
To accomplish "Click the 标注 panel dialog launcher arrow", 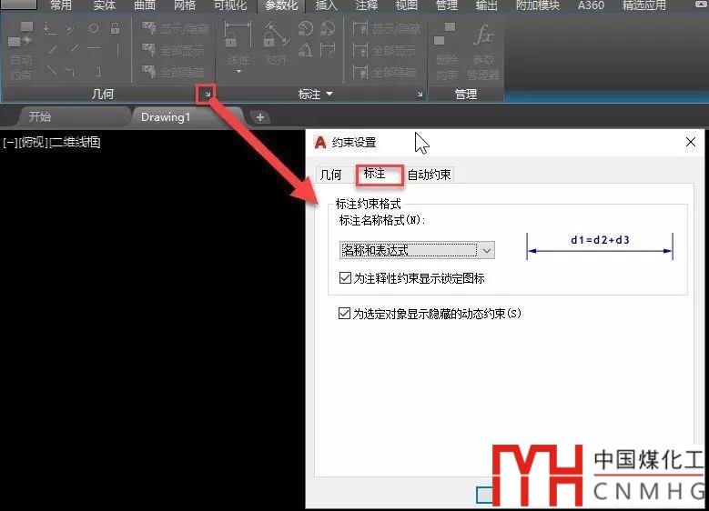I will click(x=420, y=95).
